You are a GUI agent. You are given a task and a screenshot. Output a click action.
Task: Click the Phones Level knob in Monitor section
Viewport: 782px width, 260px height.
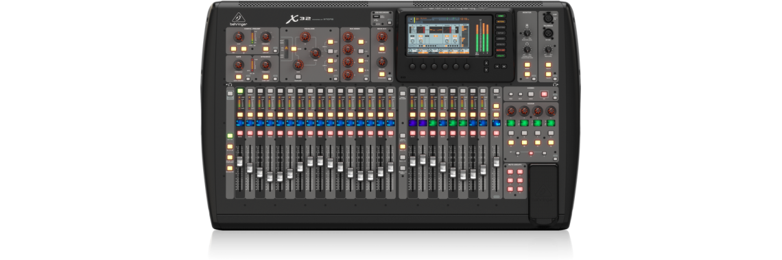(x=527, y=49)
